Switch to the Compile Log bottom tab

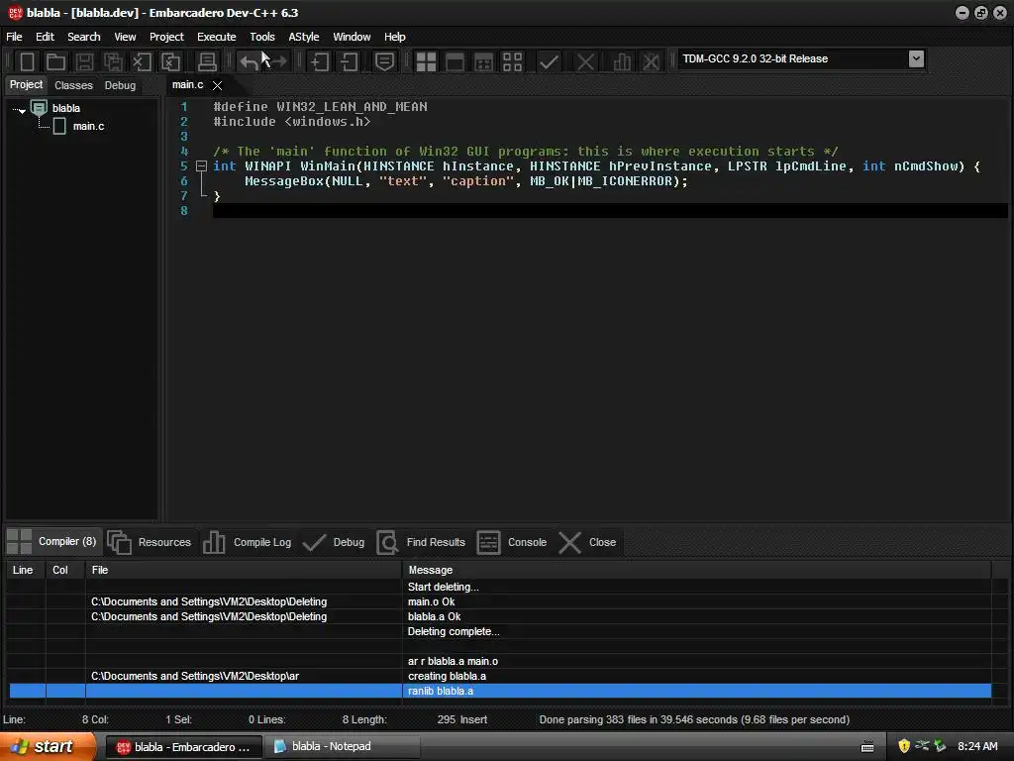click(248, 542)
